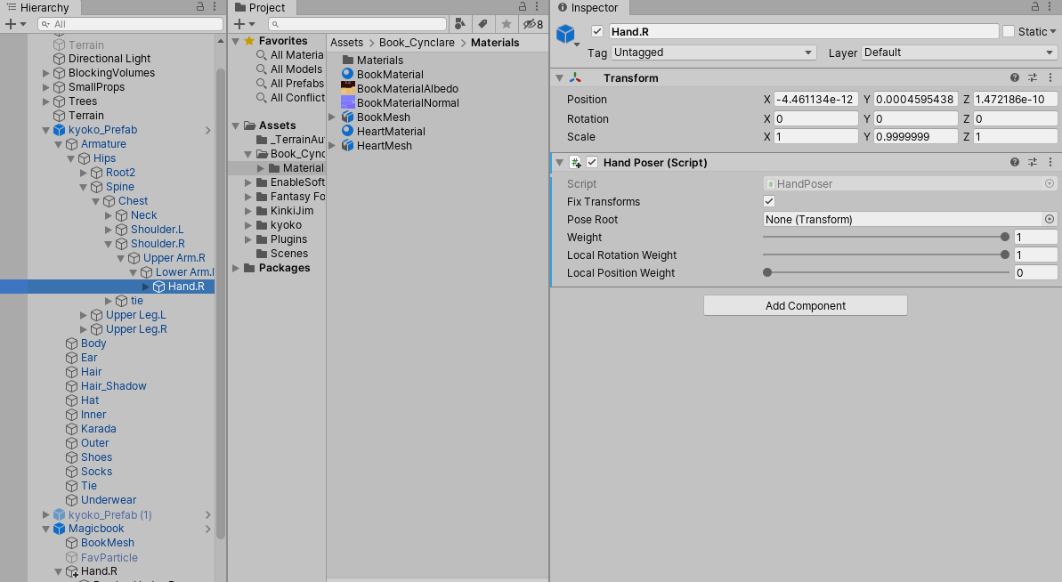Click Hierarchy search field

(130, 24)
